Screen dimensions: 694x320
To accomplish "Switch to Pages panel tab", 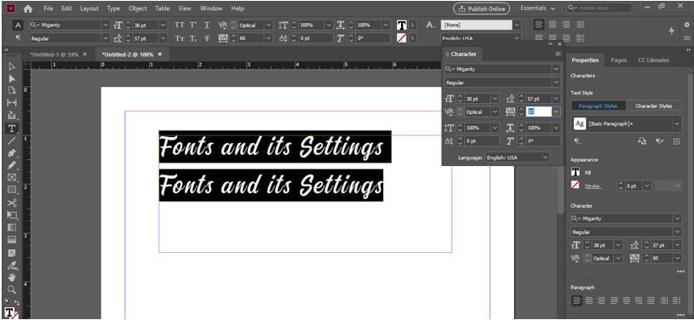I will [618, 60].
